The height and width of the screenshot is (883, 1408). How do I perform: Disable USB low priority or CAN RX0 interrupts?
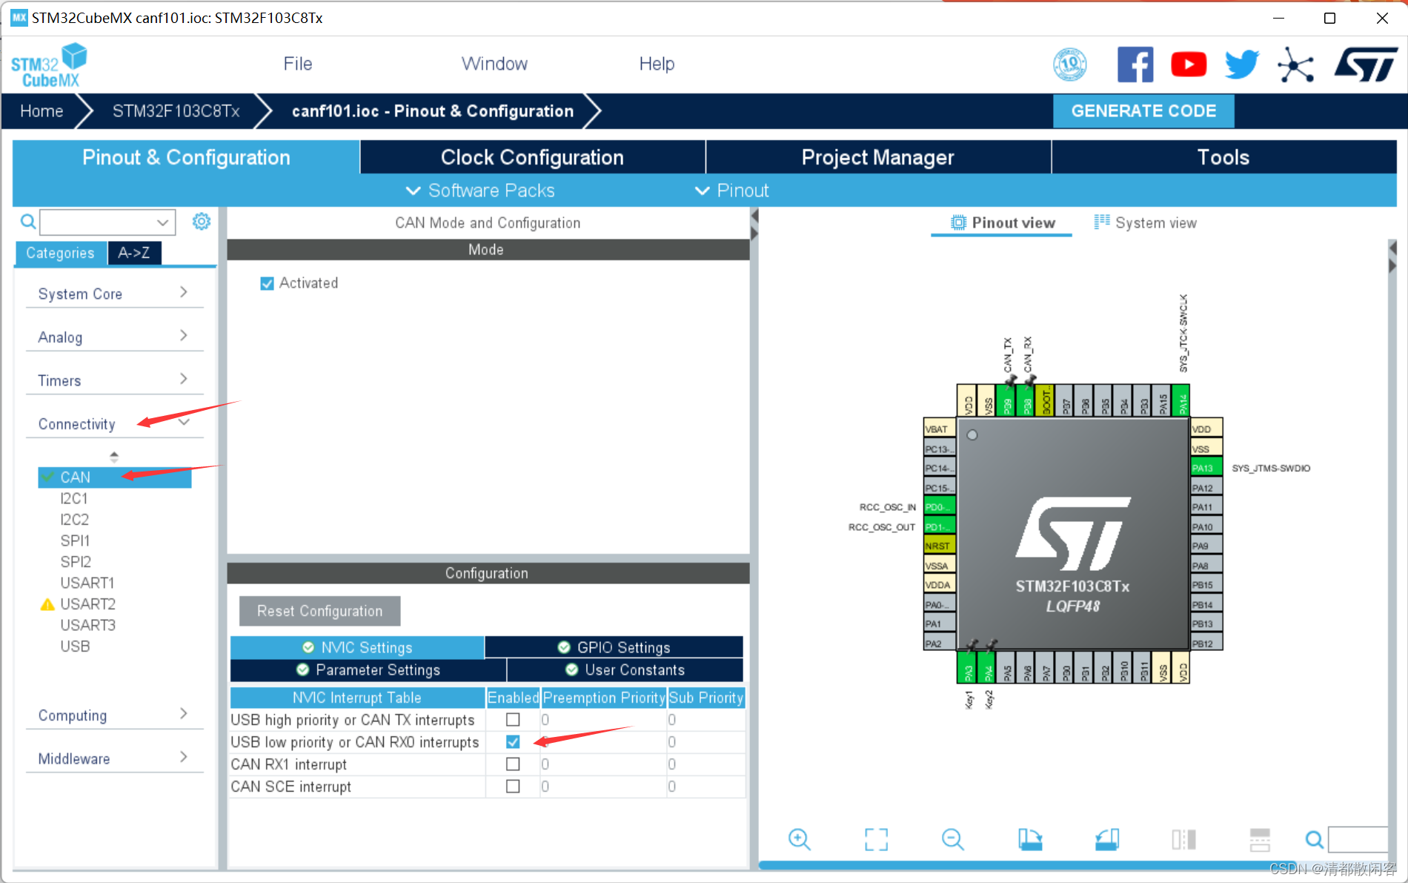coord(513,741)
